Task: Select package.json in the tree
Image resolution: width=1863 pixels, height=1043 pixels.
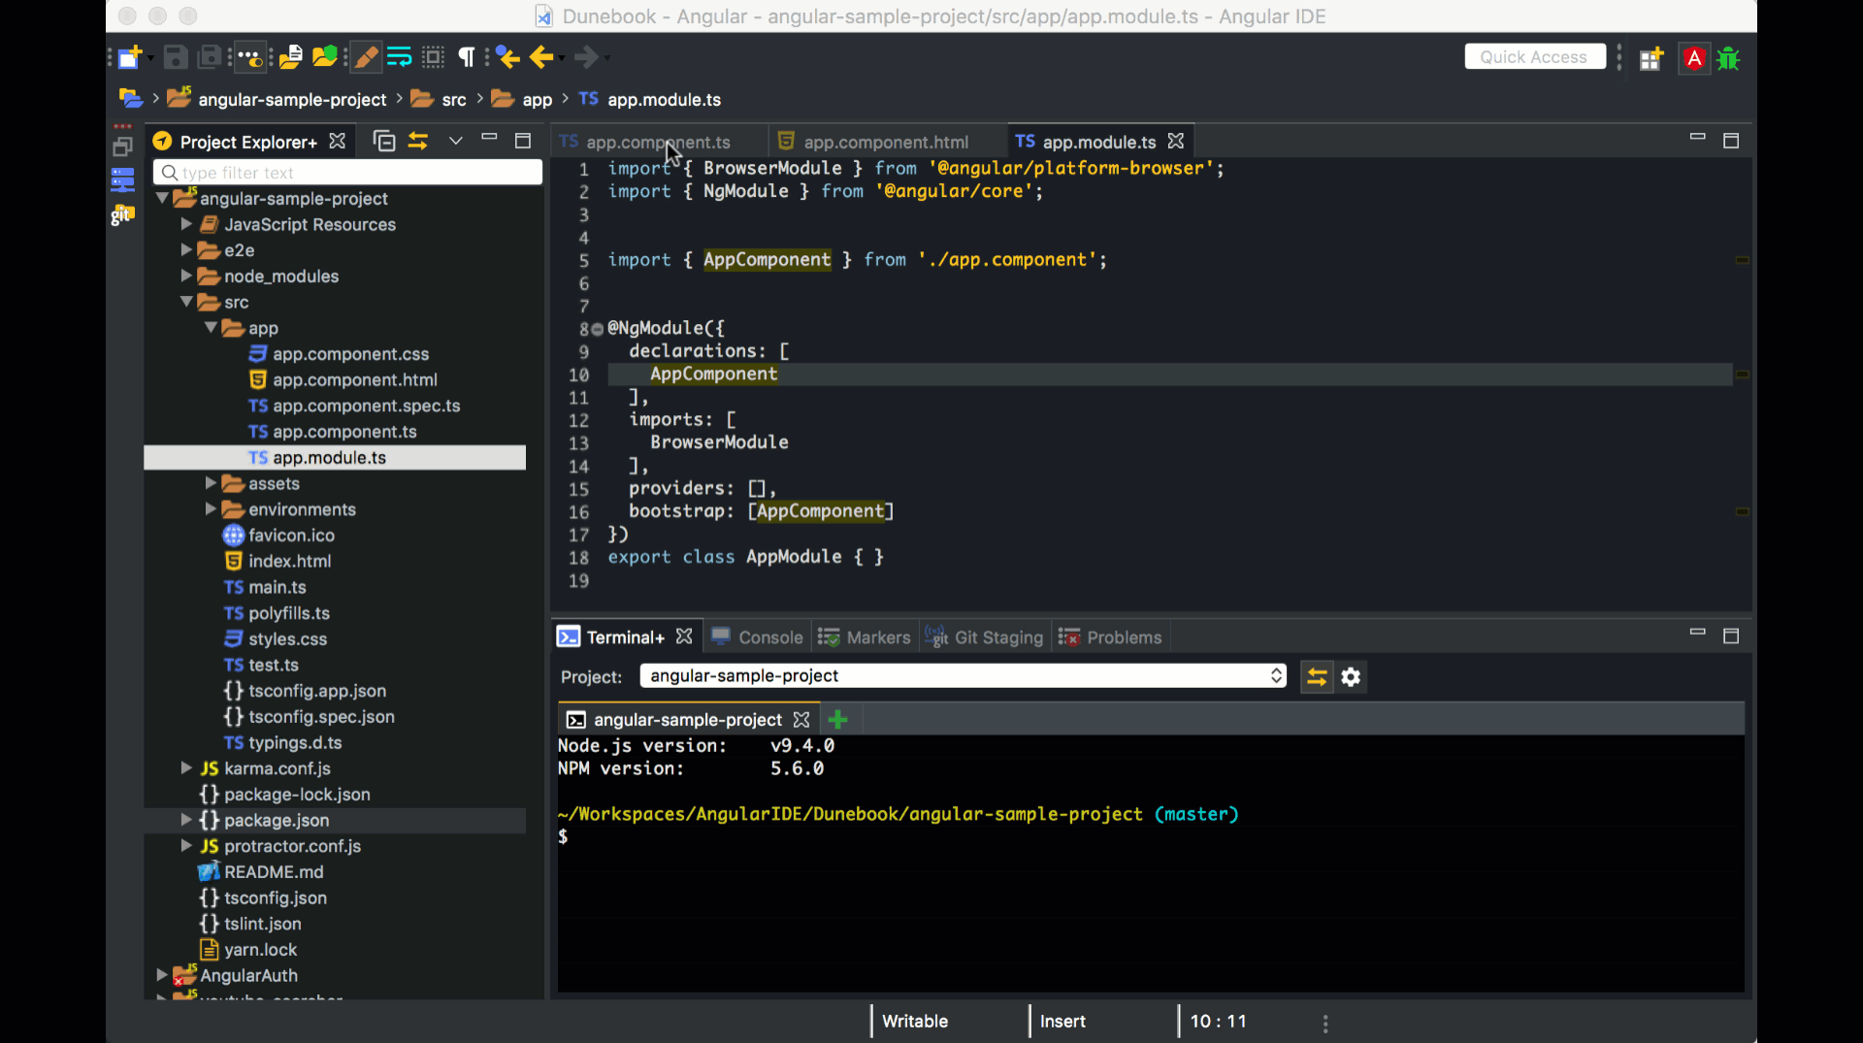Action: [277, 820]
